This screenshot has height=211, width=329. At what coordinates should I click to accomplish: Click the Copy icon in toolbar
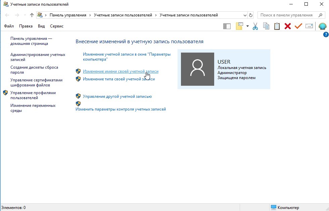point(266,26)
